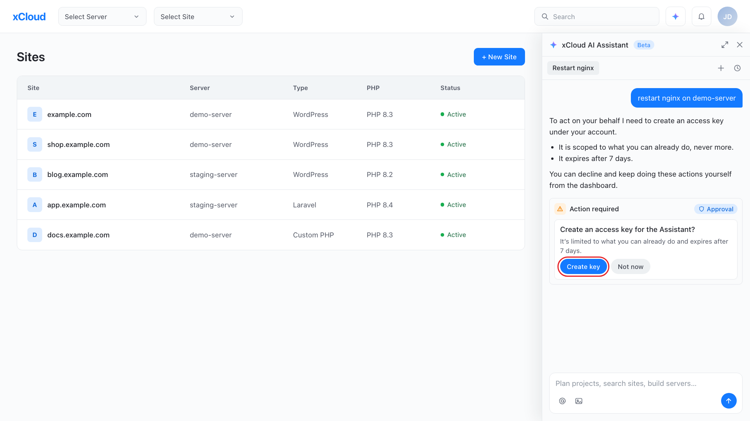
Task: Click the Not now button
Action: [x=630, y=267]
